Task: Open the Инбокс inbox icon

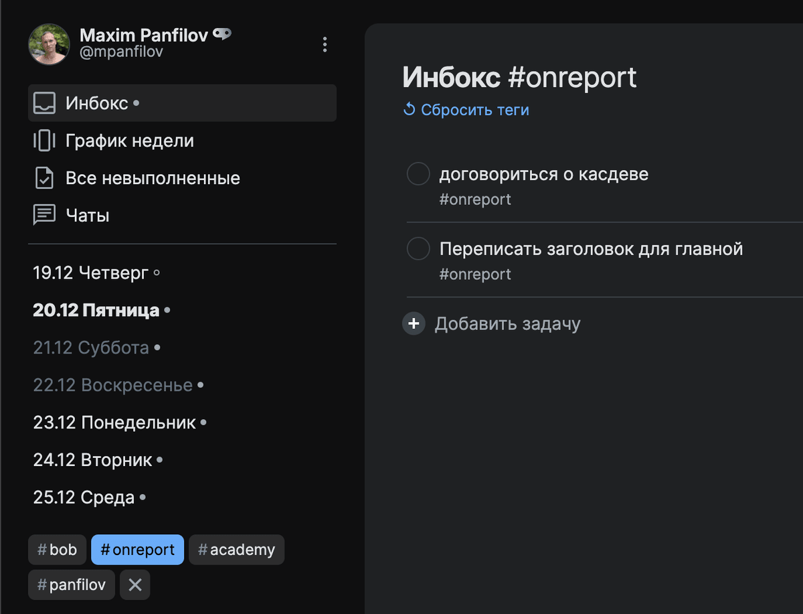Action: pos(44,102)
